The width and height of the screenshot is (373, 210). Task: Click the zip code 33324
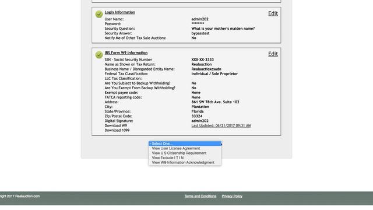pyautogui.click(x=197, y=116)
